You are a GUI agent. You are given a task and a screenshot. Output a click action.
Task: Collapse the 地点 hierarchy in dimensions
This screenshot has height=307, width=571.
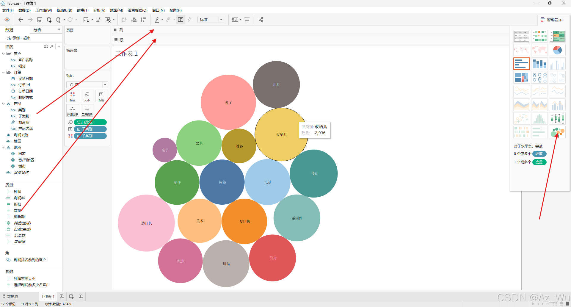(x=3, y=148)
